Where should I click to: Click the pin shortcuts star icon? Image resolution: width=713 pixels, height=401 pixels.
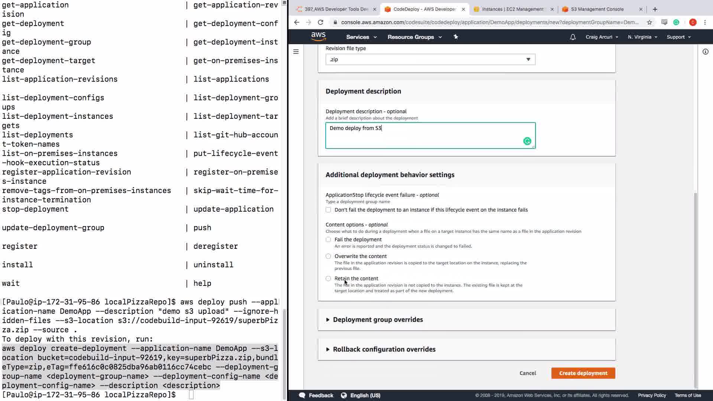click(x=456, y=37)
